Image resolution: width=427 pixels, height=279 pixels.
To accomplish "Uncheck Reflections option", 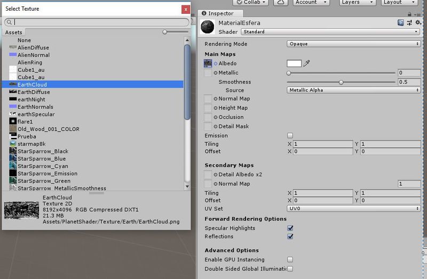I will point(290,236).
